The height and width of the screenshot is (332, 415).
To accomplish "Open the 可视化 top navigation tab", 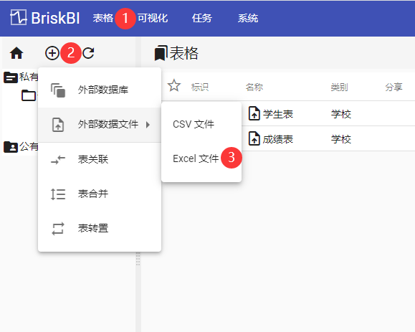I will point(153,18).
